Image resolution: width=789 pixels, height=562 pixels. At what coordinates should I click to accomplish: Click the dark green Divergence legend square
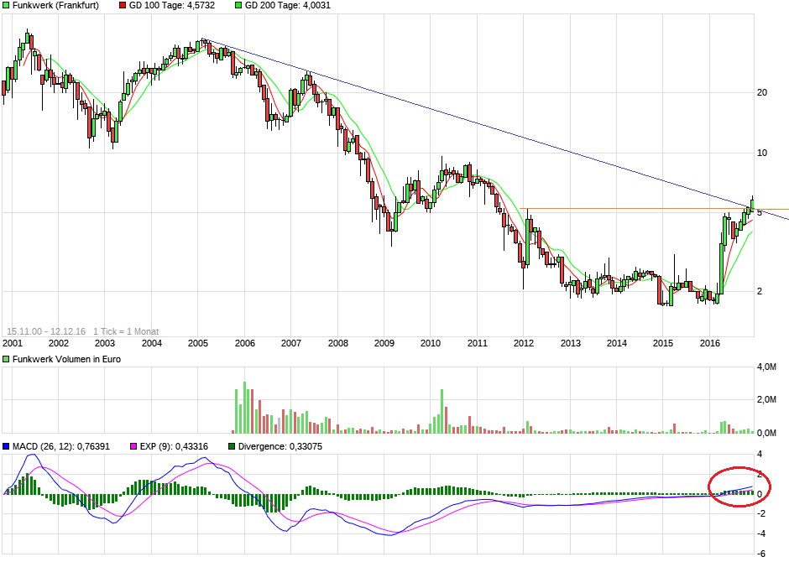233,446
